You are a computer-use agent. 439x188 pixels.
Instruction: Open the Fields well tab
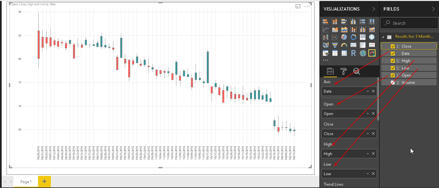point(330,71)
